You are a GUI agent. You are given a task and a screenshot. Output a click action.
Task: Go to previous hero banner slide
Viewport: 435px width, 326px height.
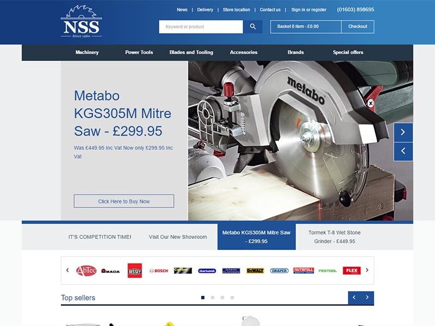pos(403,152)
